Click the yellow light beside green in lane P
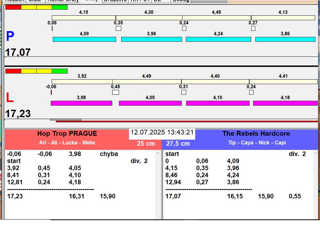 (x=44, y=7)
